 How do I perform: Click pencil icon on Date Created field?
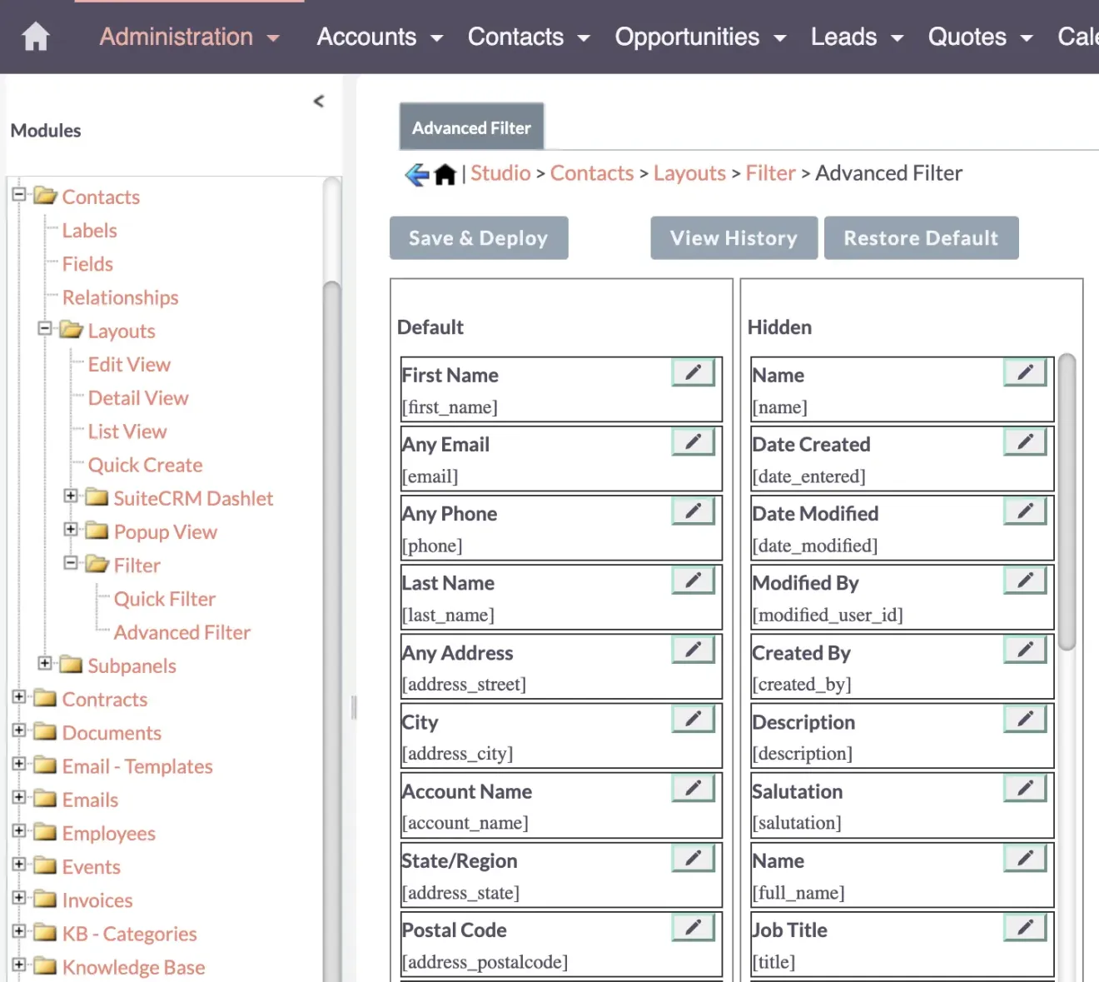click(x=1025, y=442)
